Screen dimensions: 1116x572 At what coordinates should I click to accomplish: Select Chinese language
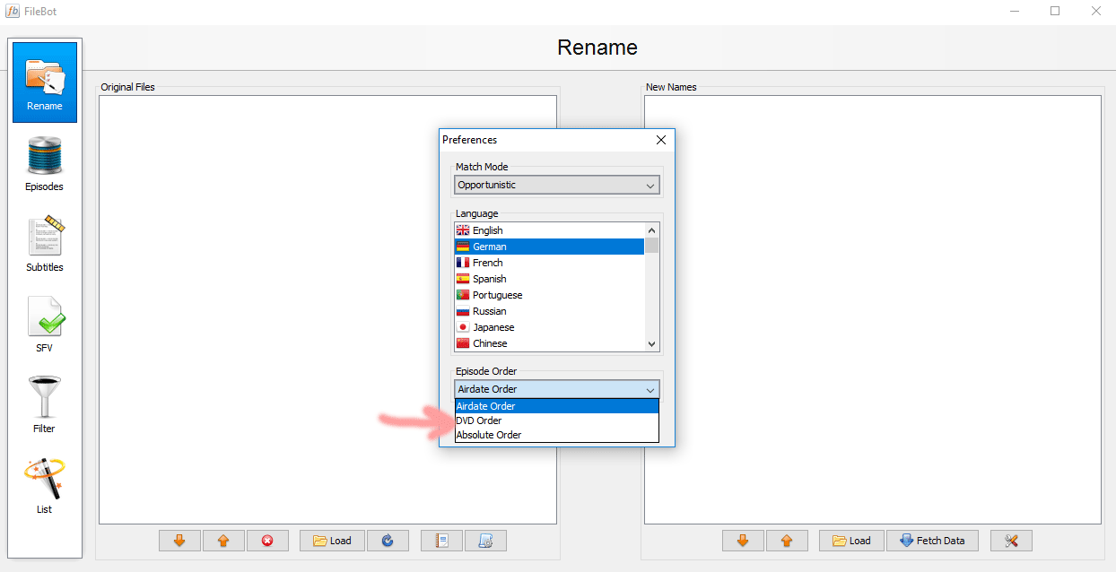[x=549, y=343]
